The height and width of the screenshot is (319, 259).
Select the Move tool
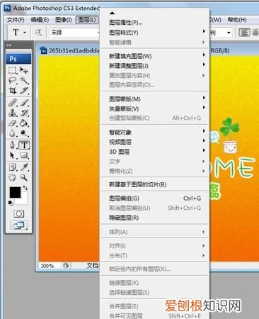[x=24, y=70]
